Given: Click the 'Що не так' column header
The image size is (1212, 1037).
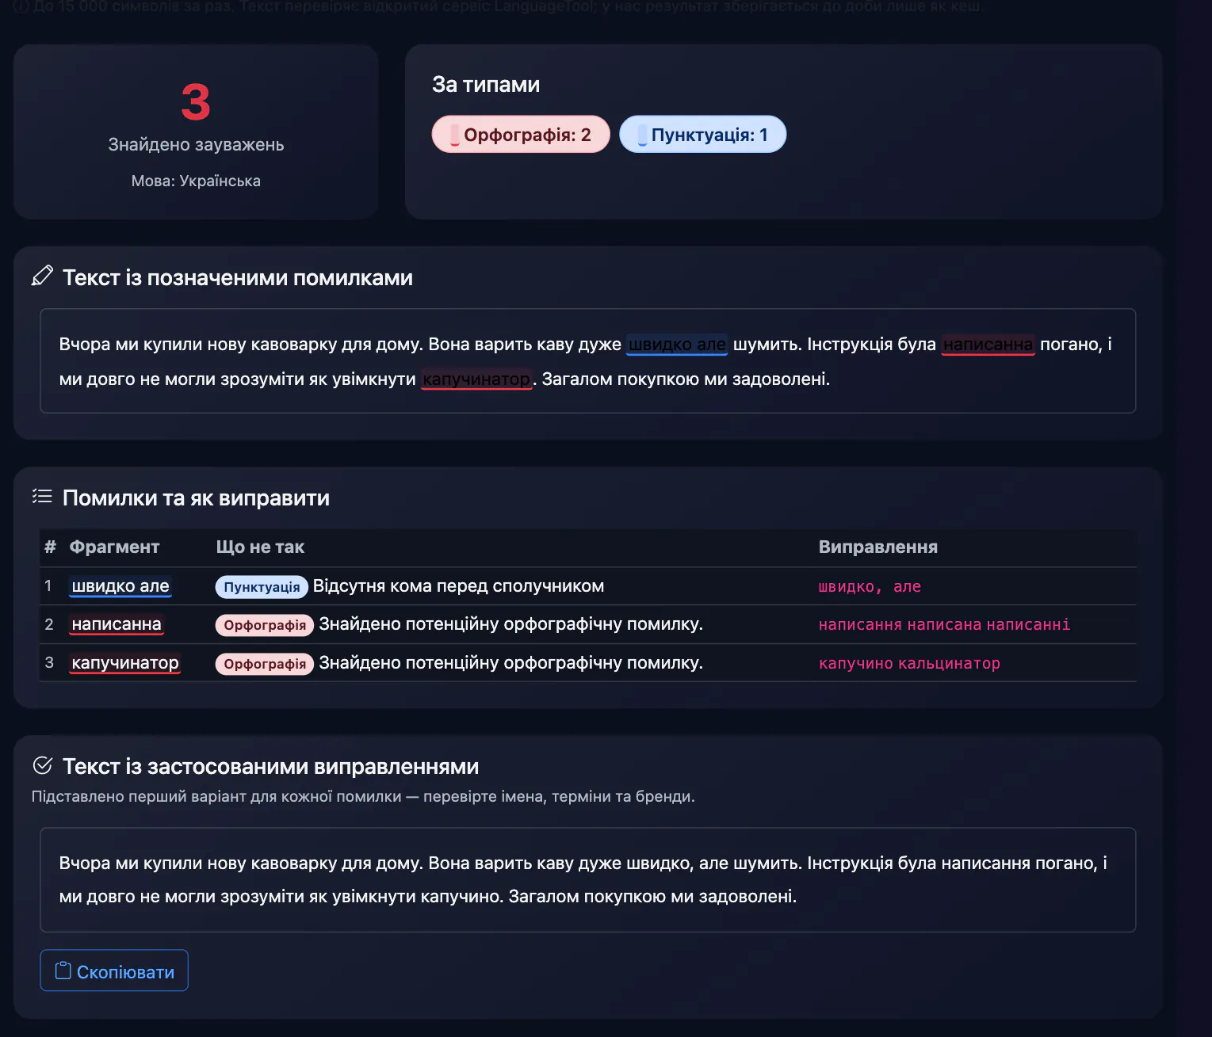Looking at the screenshot, I should click(260, 547).
